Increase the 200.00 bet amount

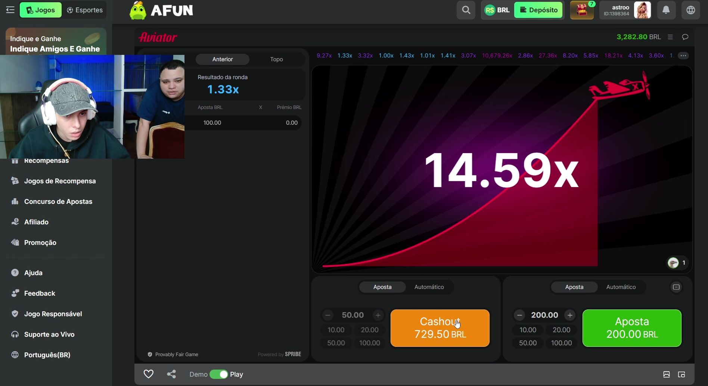point(570,315)
